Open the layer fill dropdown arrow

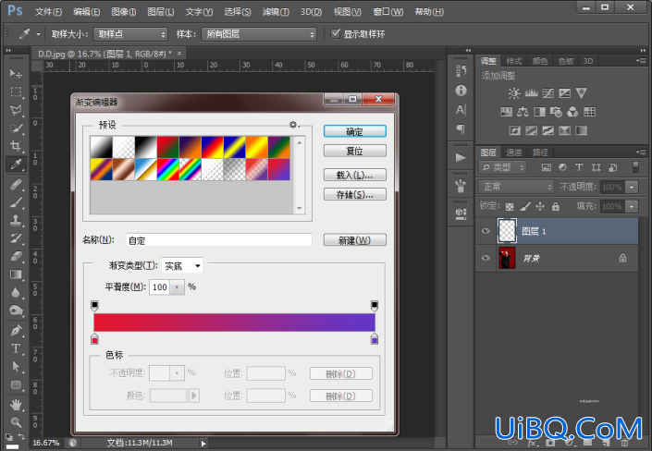[632, 206]
